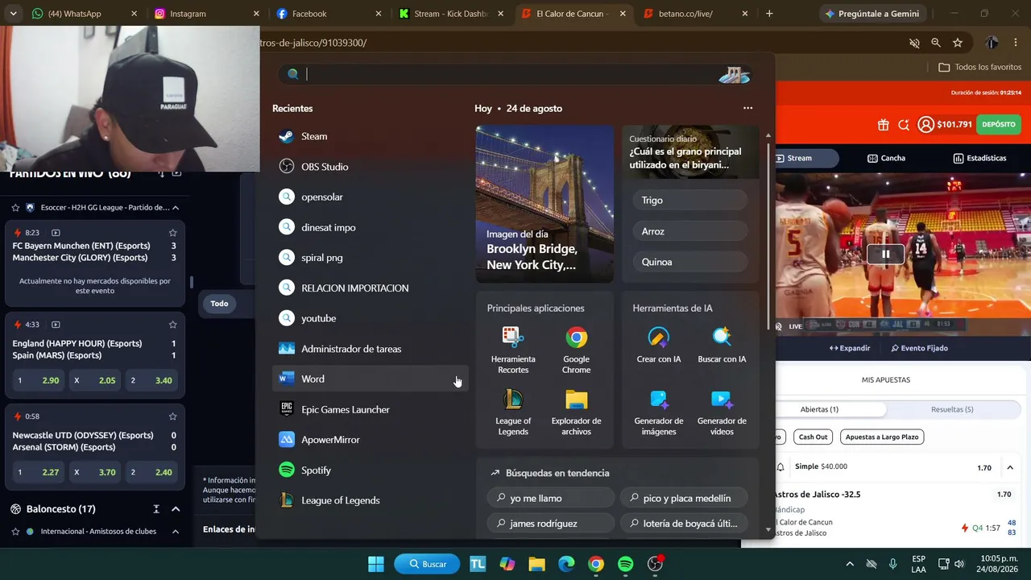Image resolution: width=1031 pixels, height=580 pixels.
Task: Open Crear con IA tool
Action: [x=659, y=345]
